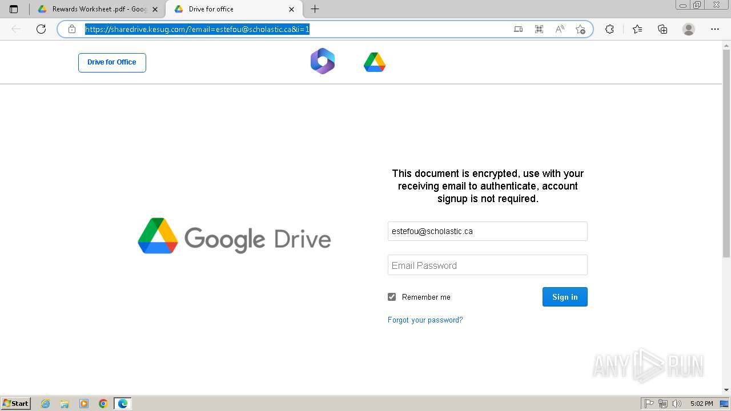Launch Chrome from the taskbar

click(103, 404)
